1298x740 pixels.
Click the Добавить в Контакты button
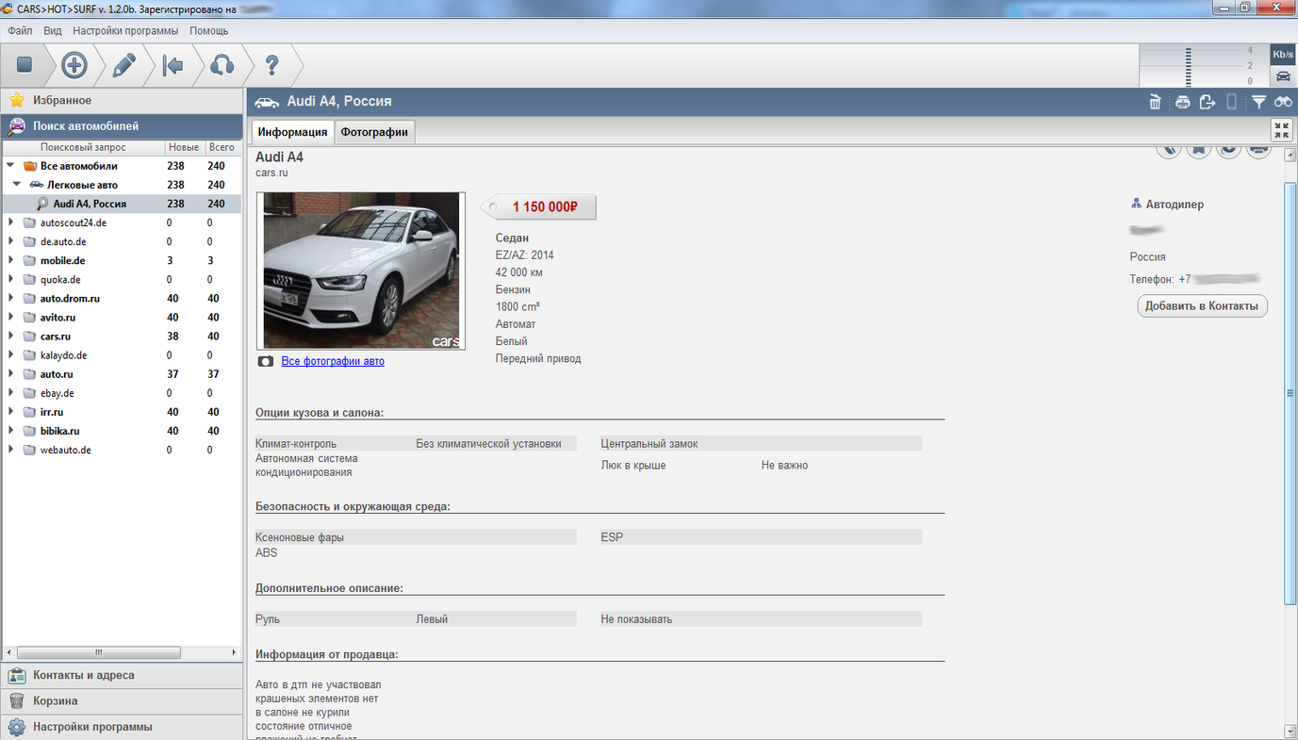[1202, 306]
